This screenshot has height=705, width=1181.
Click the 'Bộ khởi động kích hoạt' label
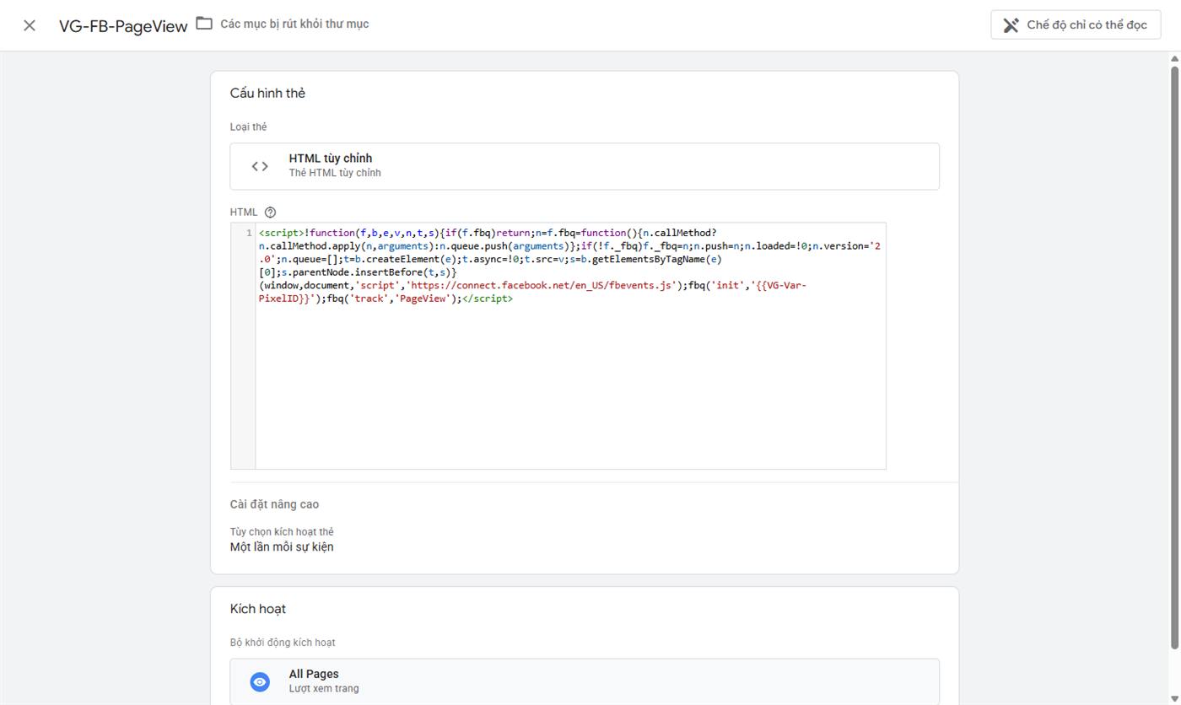coord(283,643)
